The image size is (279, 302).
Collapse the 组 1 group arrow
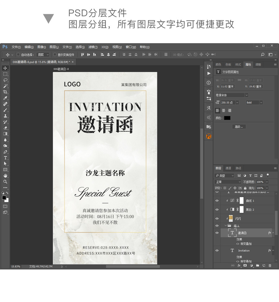coord(226,225)
